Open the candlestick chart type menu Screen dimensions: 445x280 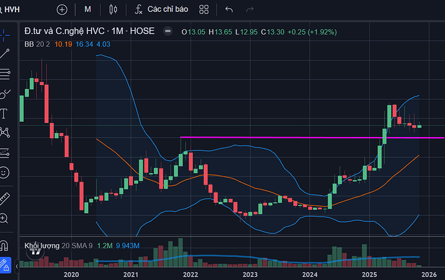(113, 10)
